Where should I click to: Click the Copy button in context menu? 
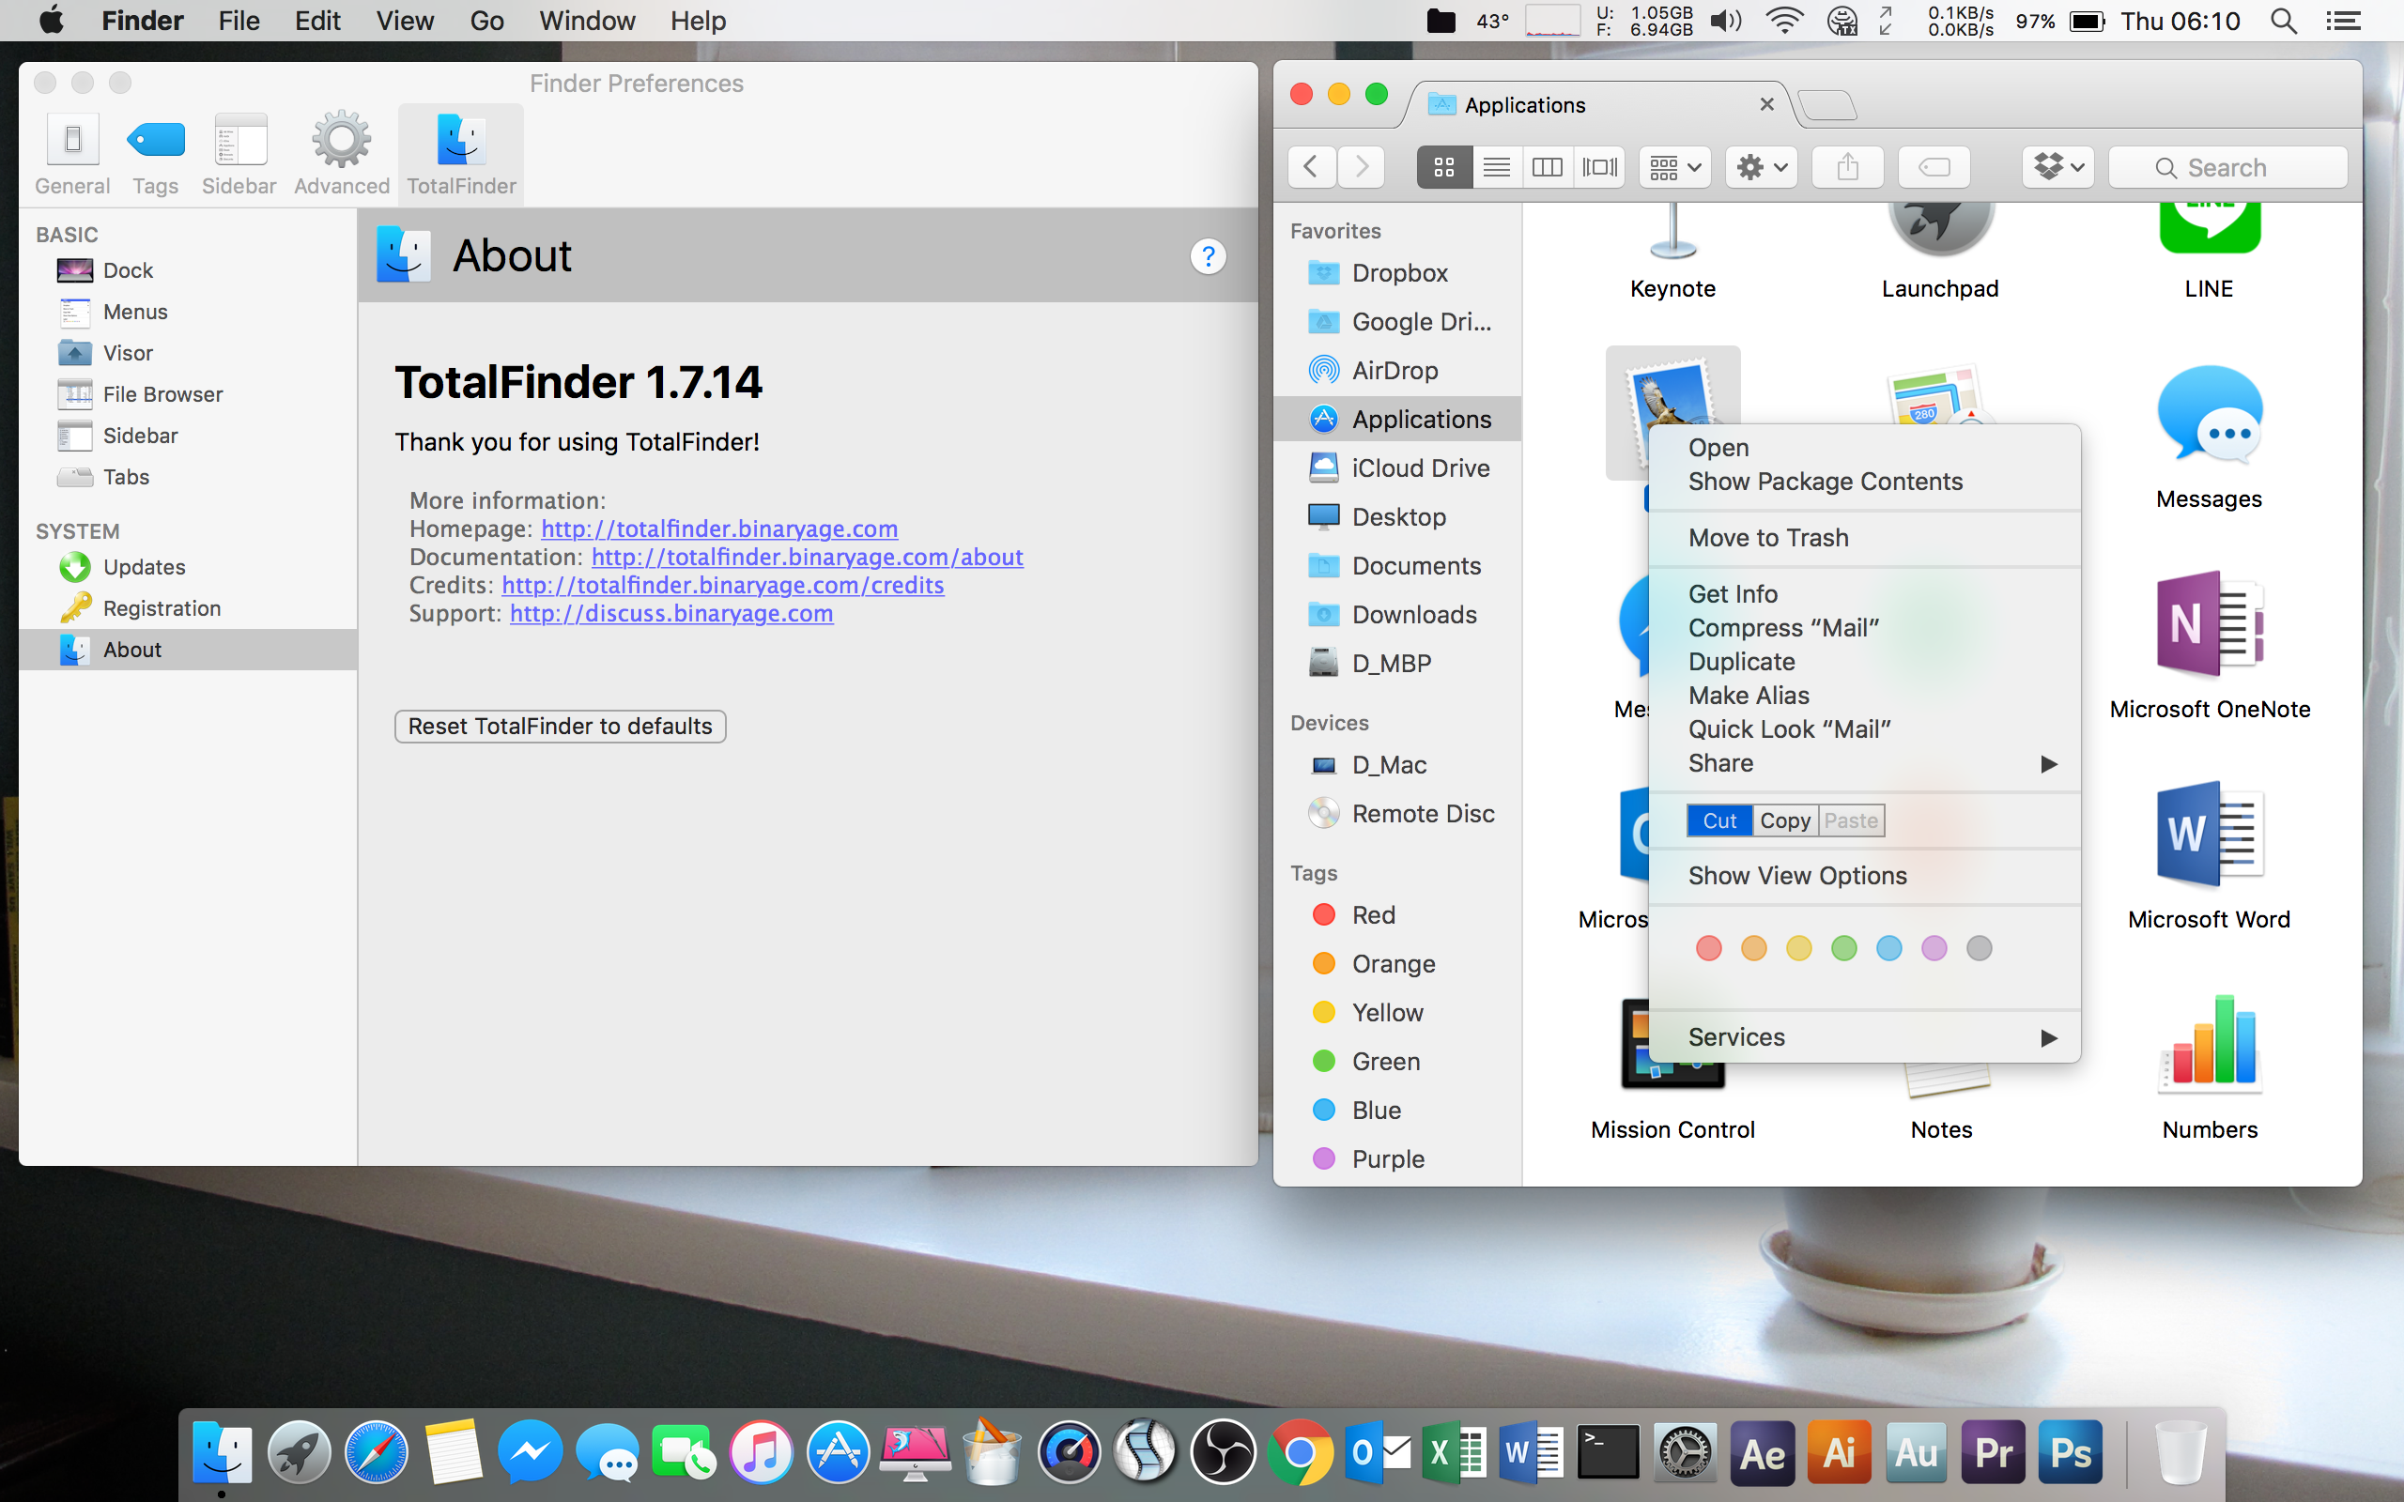[x=1785, y=820]
